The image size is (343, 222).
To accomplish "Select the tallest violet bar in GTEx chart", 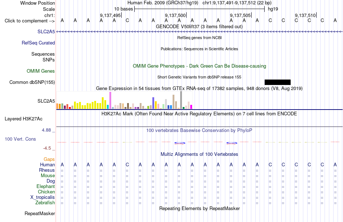I will tap(110, 101).
